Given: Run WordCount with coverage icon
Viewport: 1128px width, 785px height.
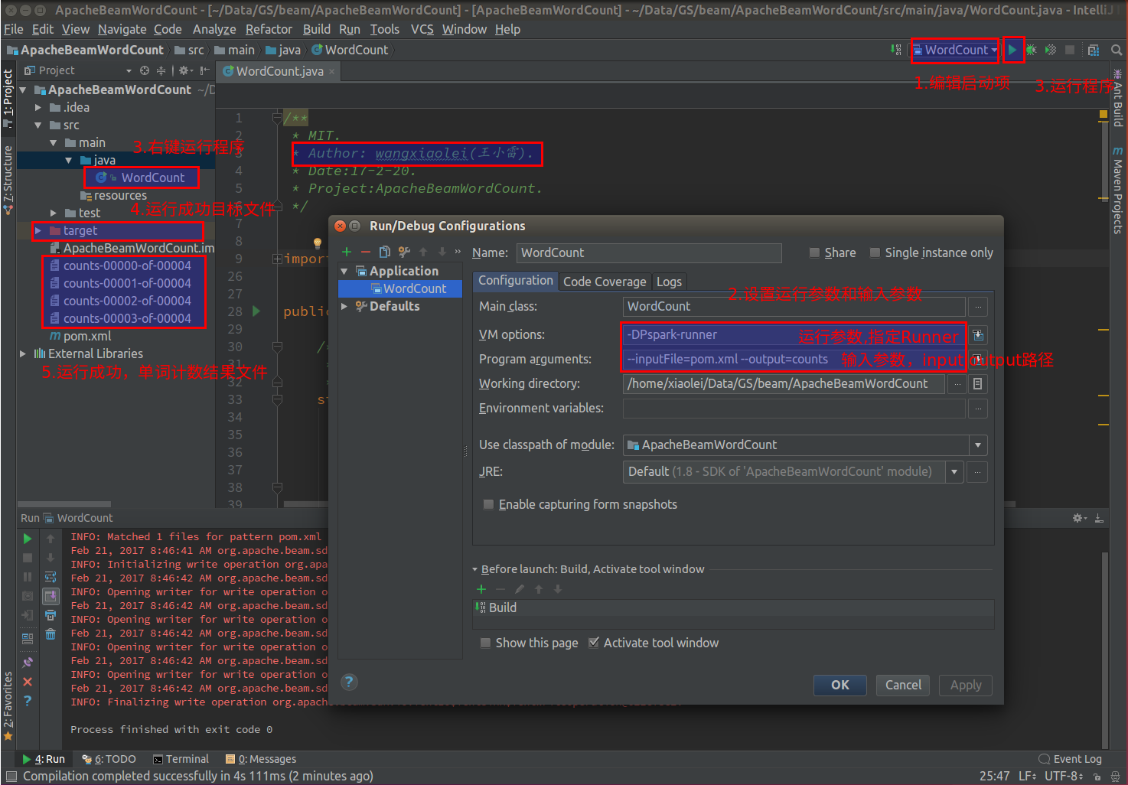Looking at the screenshot, I should pyautogui.click(x=1051, y=50).
